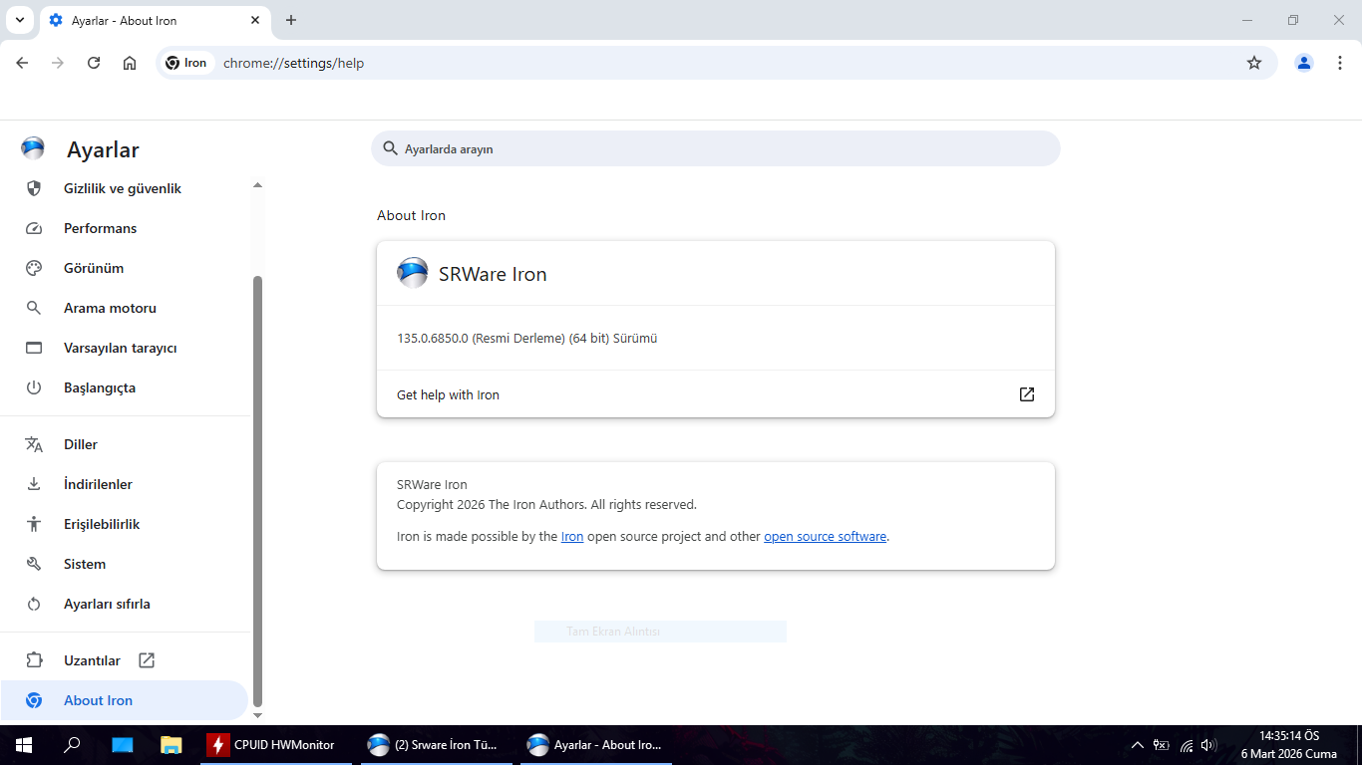The height and width of the screenshot is (765, 1362).
Task: Open File Explorer from taskbar
Action: pos(171,745)
